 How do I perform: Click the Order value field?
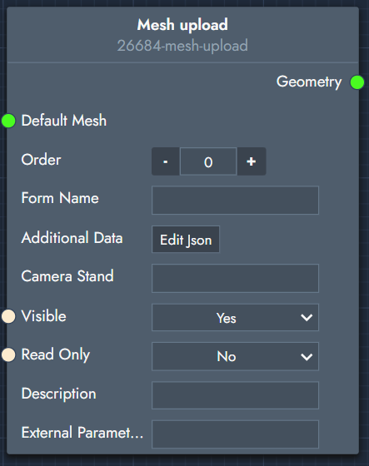[208, 161]
